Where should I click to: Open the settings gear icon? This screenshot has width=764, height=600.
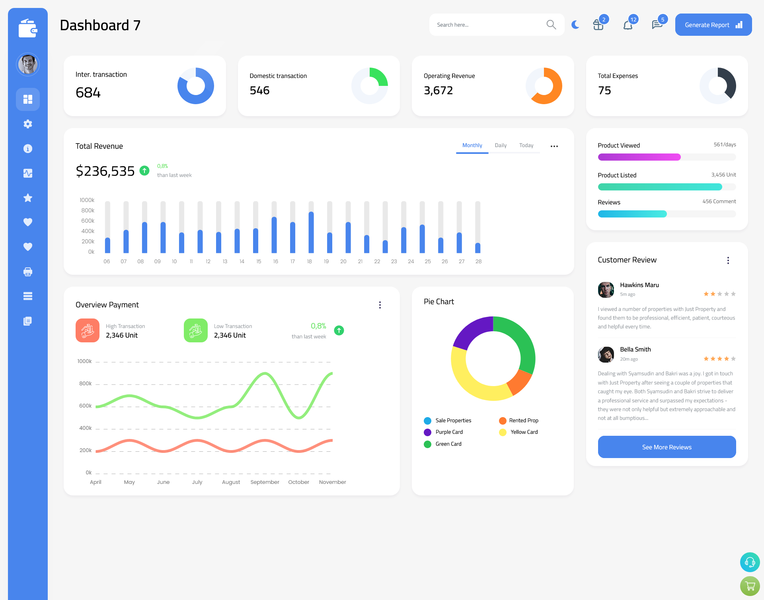point(28,123)
